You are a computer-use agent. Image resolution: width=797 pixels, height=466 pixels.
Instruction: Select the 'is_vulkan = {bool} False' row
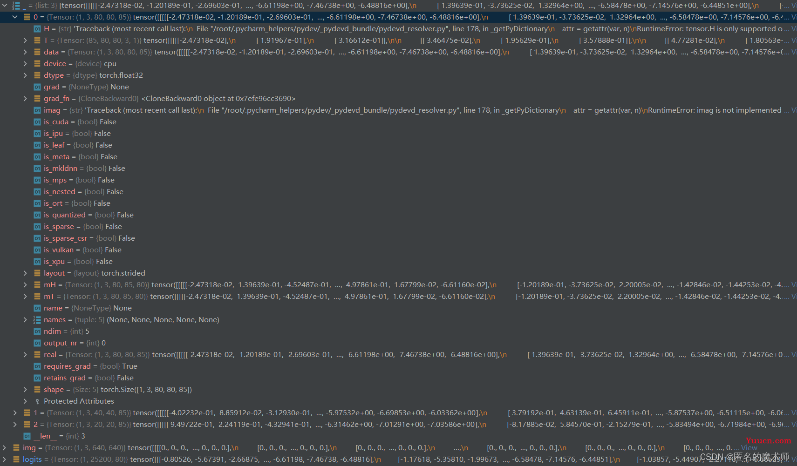click(x=398, y=250)
